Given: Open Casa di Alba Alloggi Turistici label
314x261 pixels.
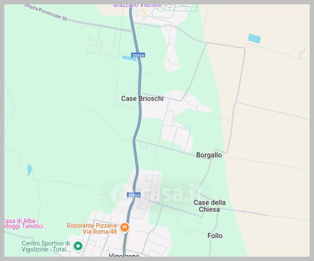Looking at the screenshot, I should (x=25, y=224).
